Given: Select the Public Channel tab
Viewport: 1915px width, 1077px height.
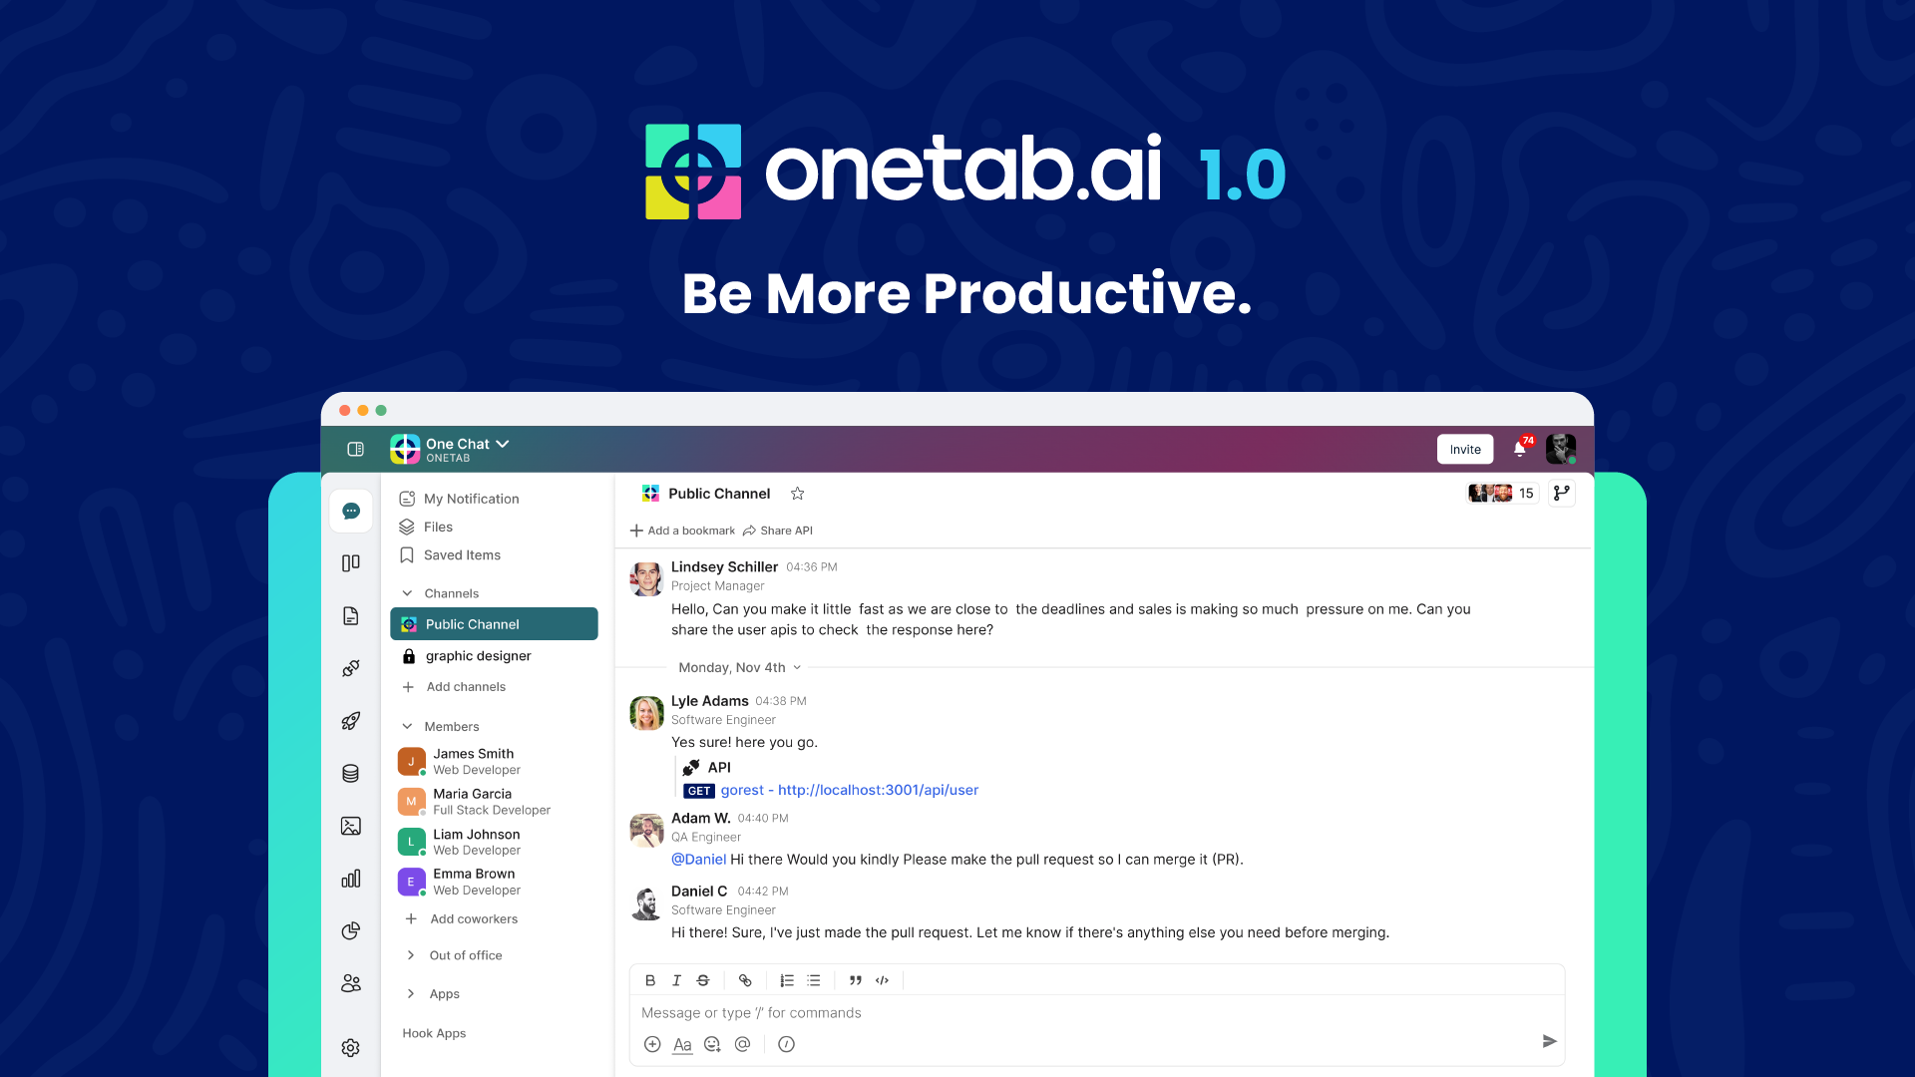Looking at the screenshot, I should point(496,623).
